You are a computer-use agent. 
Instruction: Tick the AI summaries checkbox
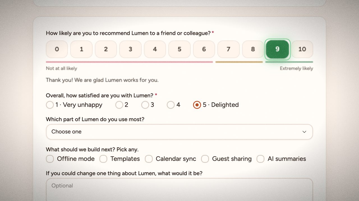261,159
